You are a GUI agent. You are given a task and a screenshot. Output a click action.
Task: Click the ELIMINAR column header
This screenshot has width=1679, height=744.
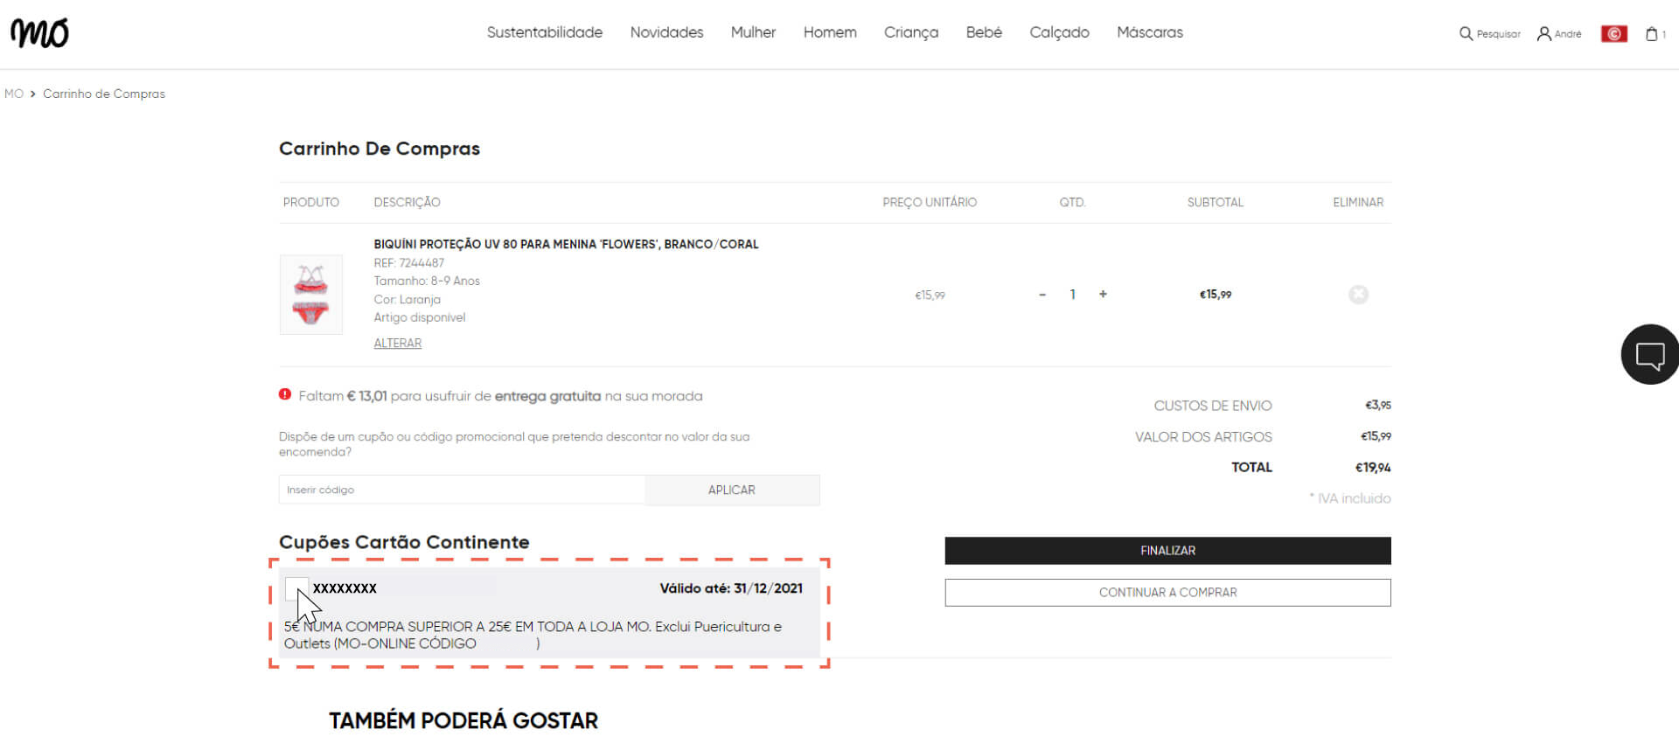(1358, 202)
